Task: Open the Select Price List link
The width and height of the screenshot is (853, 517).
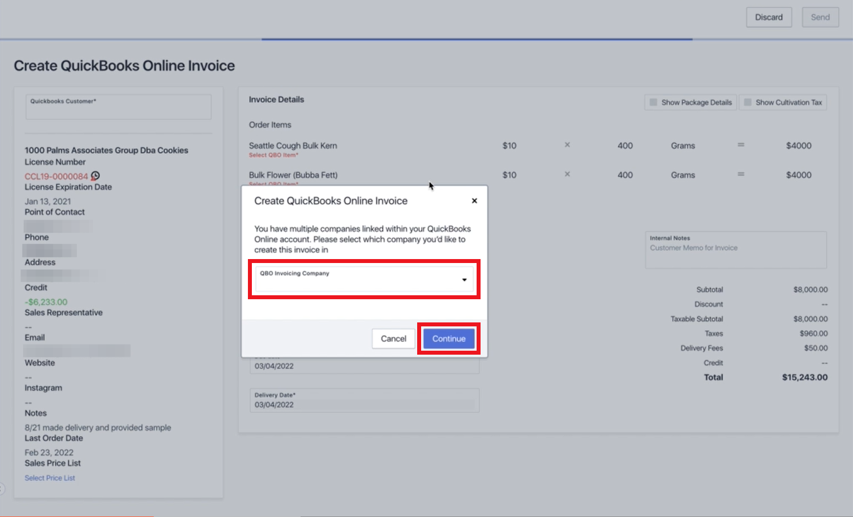Action: click(x=49, y=477)
